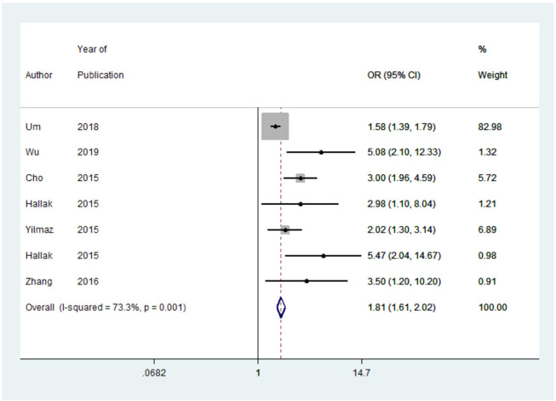This screenshot has width=556, height=401.
Task: Click author name Yilmaz
Action: [39, 229]
